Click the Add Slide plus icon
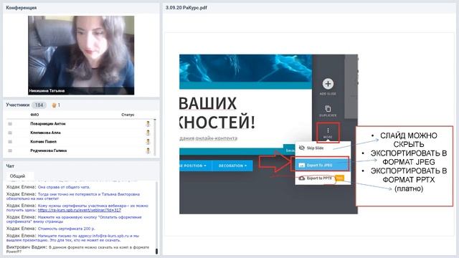459x258 pixels. click(x=328, y=84)
